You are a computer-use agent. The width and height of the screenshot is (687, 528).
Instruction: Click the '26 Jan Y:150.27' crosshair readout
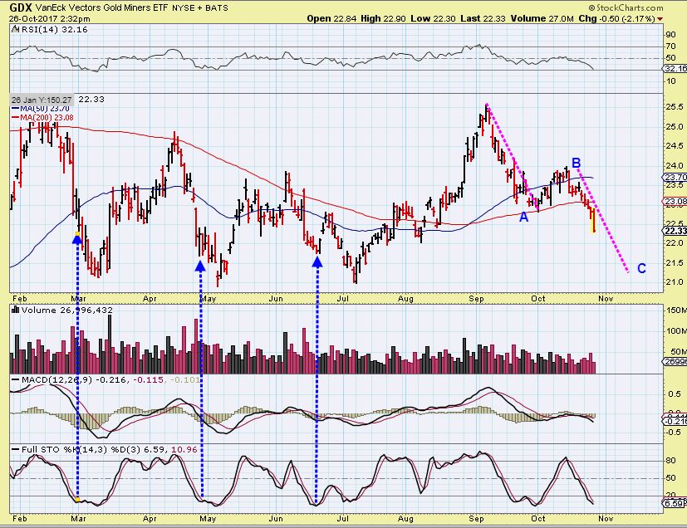pos(42,100)
